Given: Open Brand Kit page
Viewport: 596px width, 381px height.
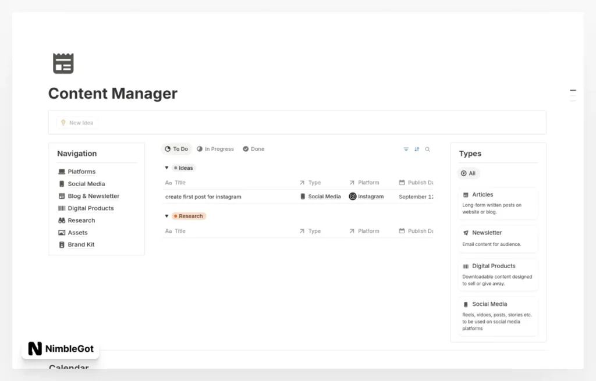Looking at the screenshot, I should (81, 245).
